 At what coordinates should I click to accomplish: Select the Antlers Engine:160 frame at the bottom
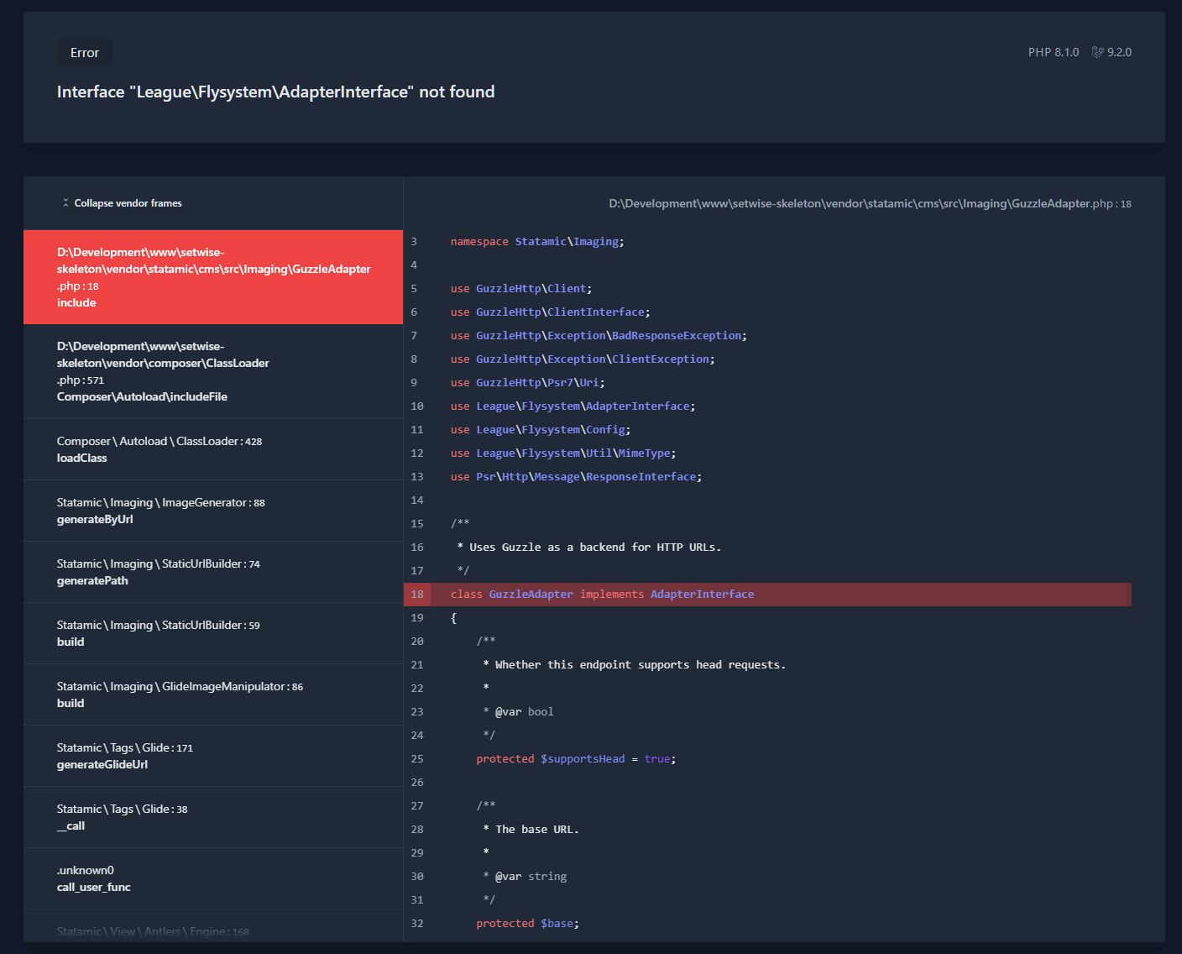pos(212,930)
